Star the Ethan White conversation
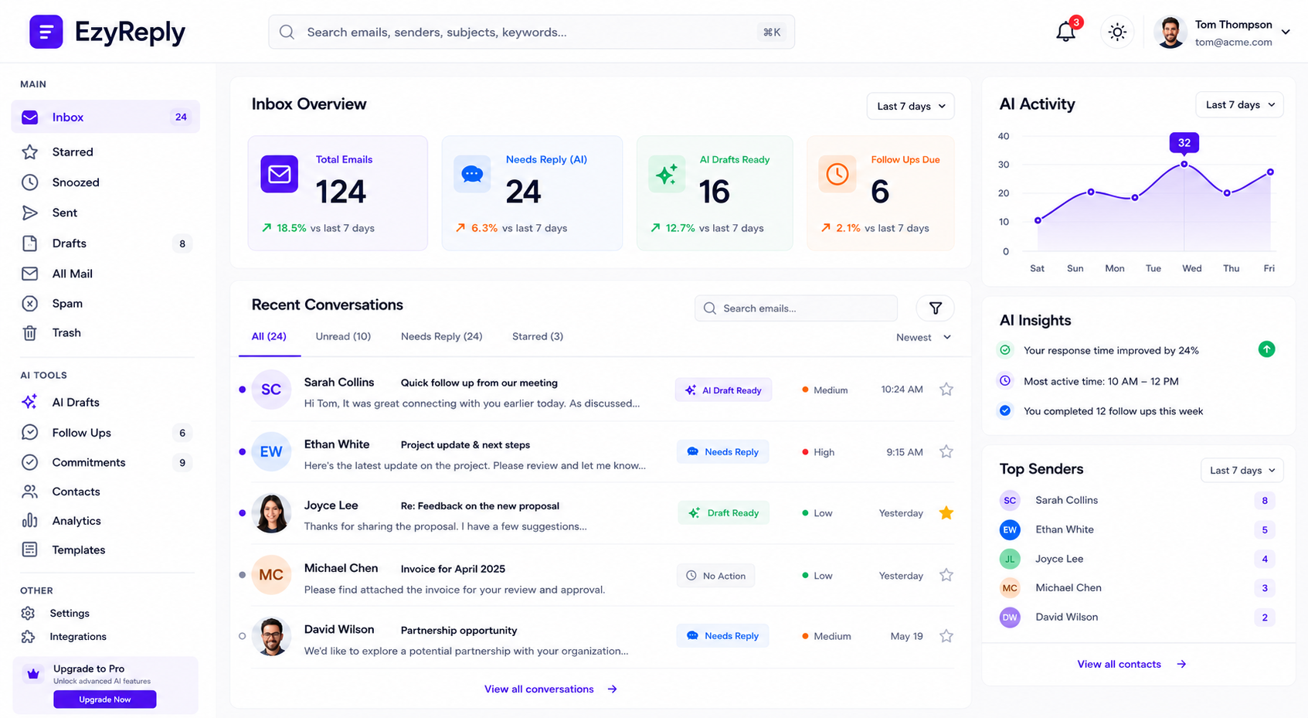1308x718 pixels. [946, 451]
